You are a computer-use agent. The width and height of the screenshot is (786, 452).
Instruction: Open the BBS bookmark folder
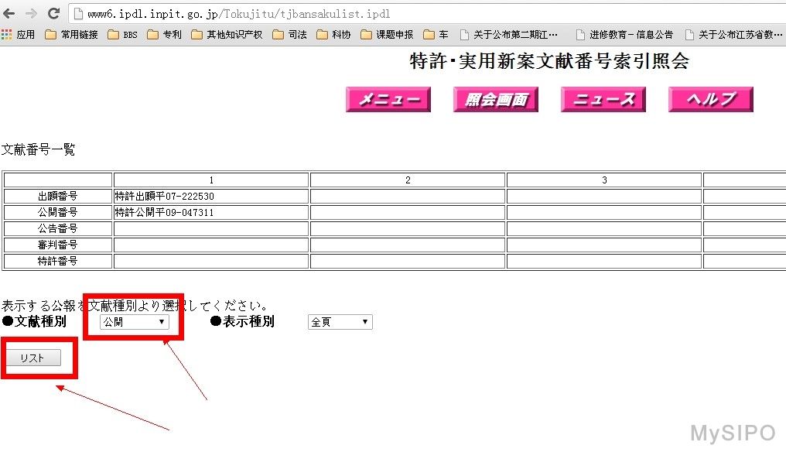coord(122,35)
